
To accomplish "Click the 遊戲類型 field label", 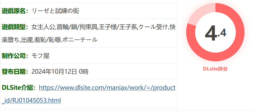I will point(14,27).
